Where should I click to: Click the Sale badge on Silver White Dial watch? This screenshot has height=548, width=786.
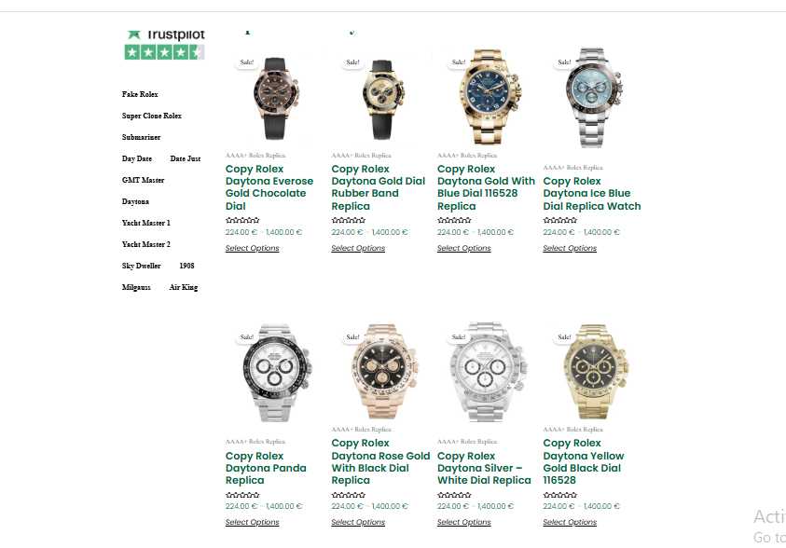coord(459,337)
